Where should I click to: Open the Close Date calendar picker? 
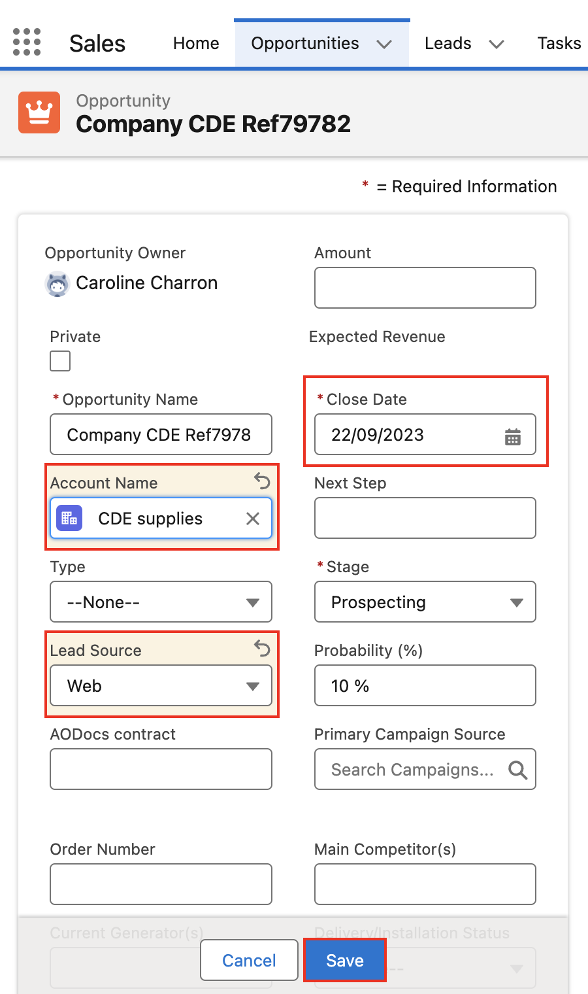pos(513,436)
